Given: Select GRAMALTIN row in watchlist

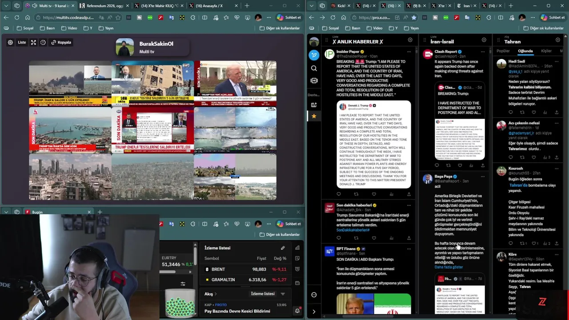Looking at the screenshot, I should tap(246, 280).
